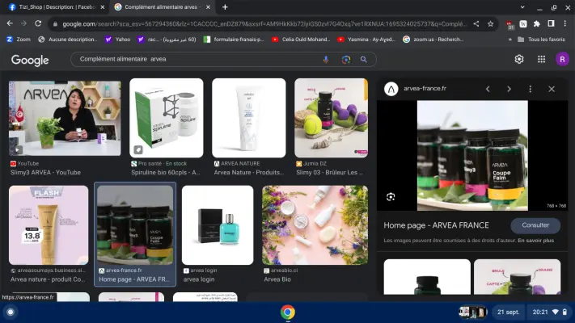Open a new browser tab
The width and height of the screenshot is (575, 323).
coord(225,7)
